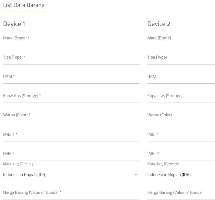215x200 pixels.
Task: Click the Device 1 Merk (Brand) field
Action: 71,39
